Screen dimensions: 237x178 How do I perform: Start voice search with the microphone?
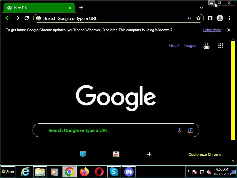point(180,130)
